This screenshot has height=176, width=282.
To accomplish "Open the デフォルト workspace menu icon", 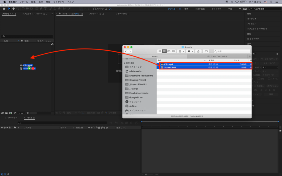I will (180, 9).
